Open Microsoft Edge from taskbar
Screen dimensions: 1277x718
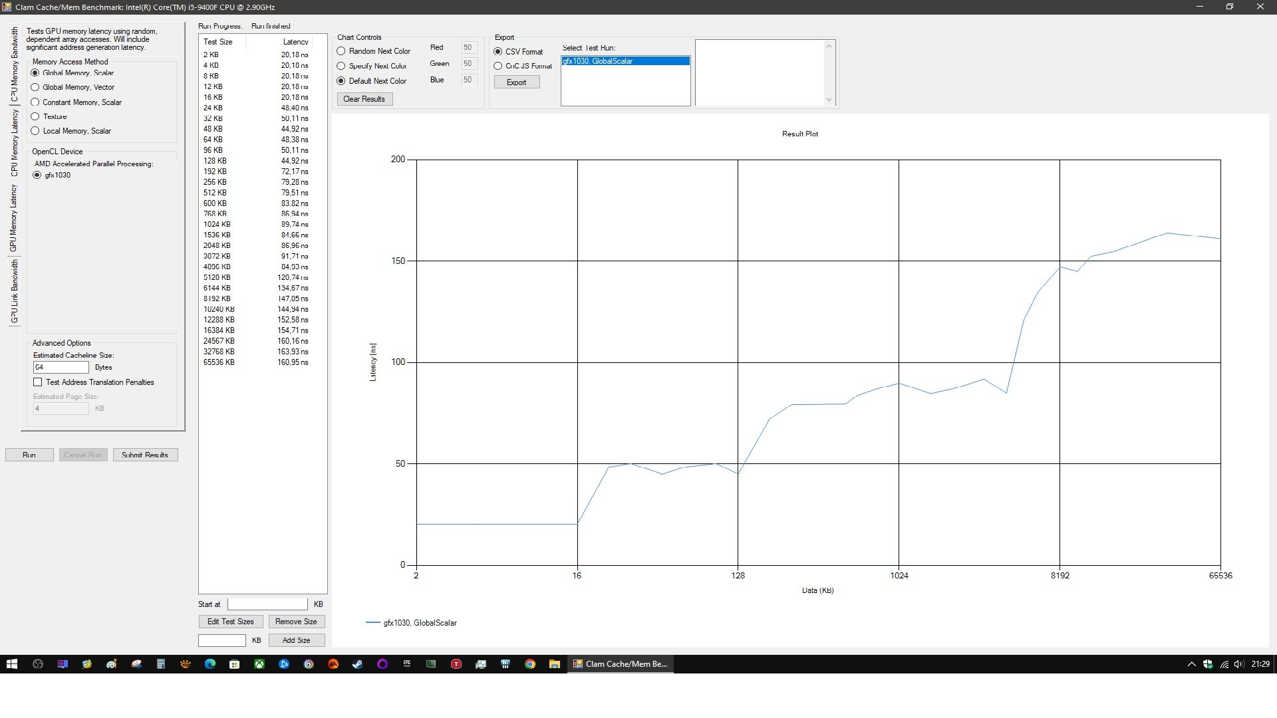pyautogui.click(x=210, y=663)
